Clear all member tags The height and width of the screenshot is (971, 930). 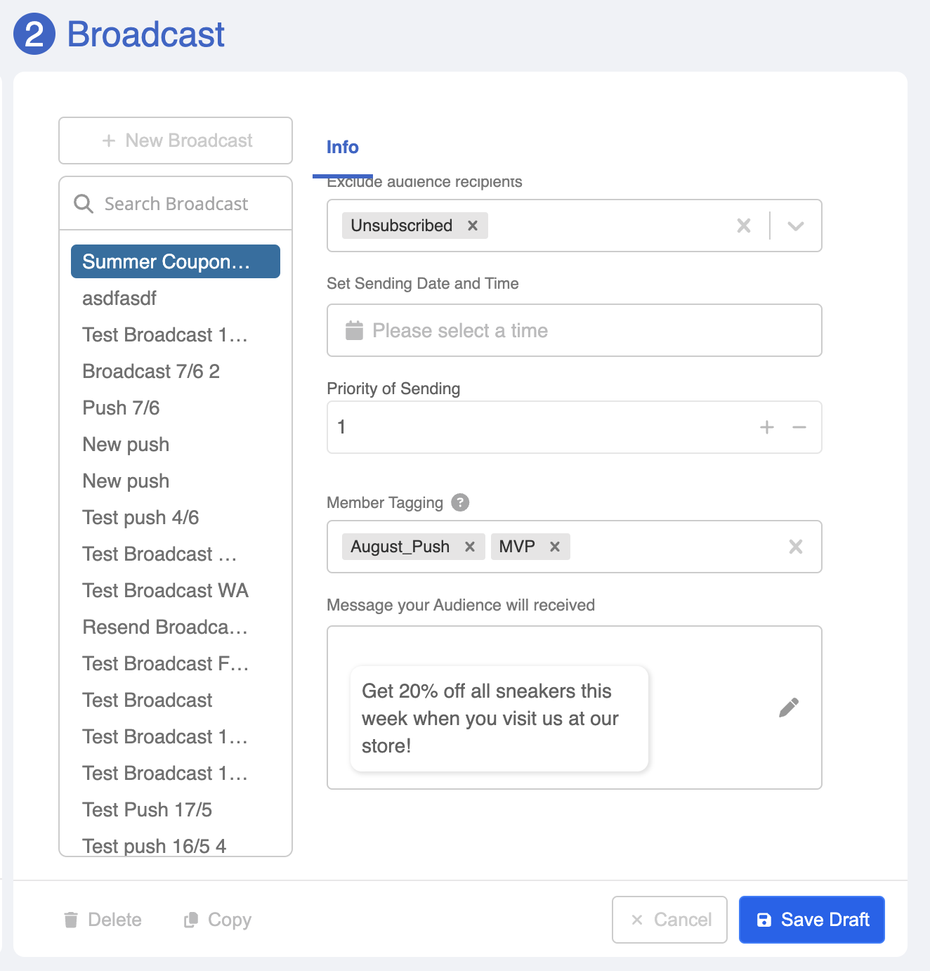(x=795, y=547)
